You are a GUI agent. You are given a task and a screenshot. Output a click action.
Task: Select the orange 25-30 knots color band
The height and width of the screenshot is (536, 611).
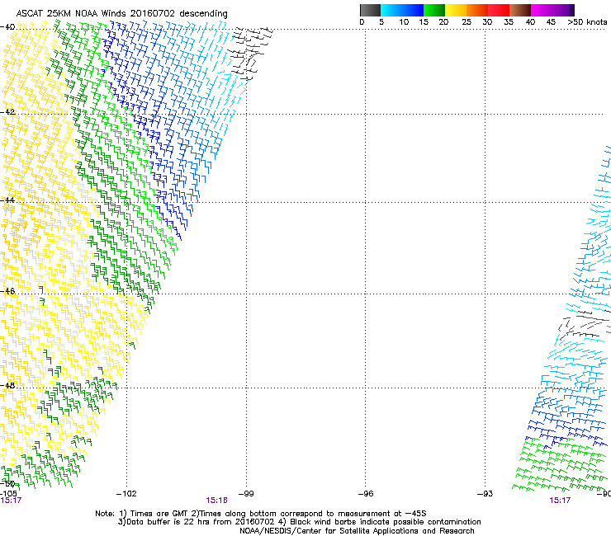pos(477,10)
